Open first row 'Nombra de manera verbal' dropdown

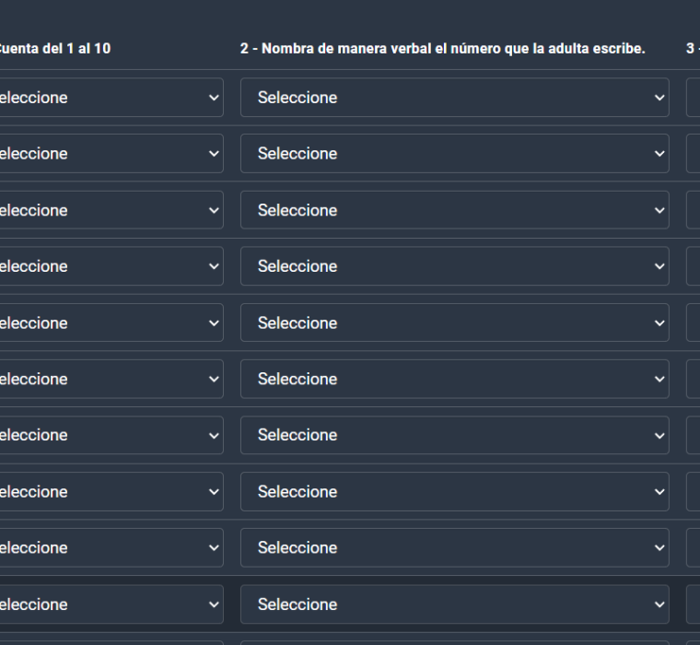pos(454,98)
